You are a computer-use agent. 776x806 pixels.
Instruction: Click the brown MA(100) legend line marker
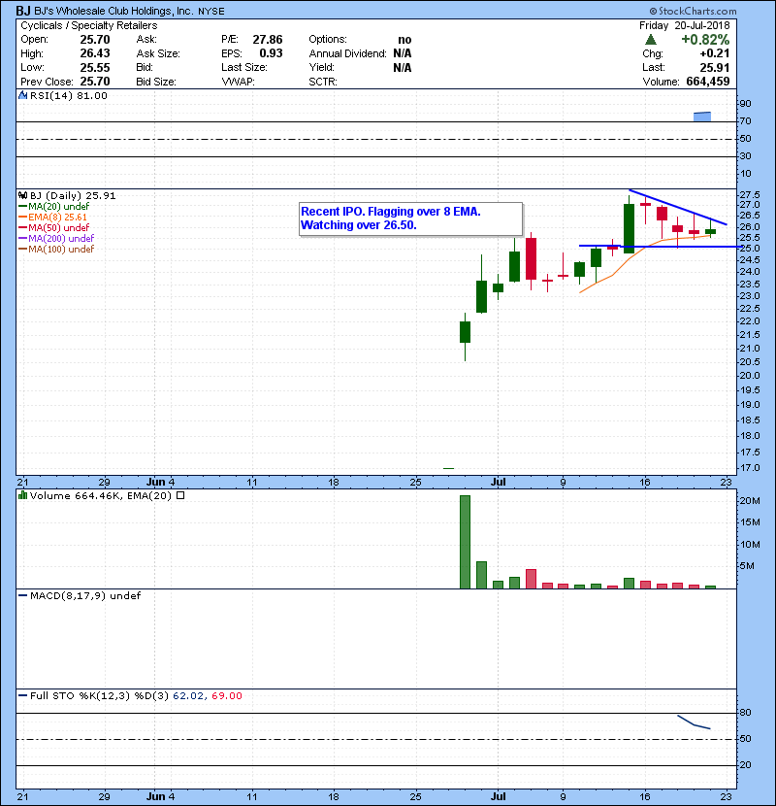click(x=22, y=250)
